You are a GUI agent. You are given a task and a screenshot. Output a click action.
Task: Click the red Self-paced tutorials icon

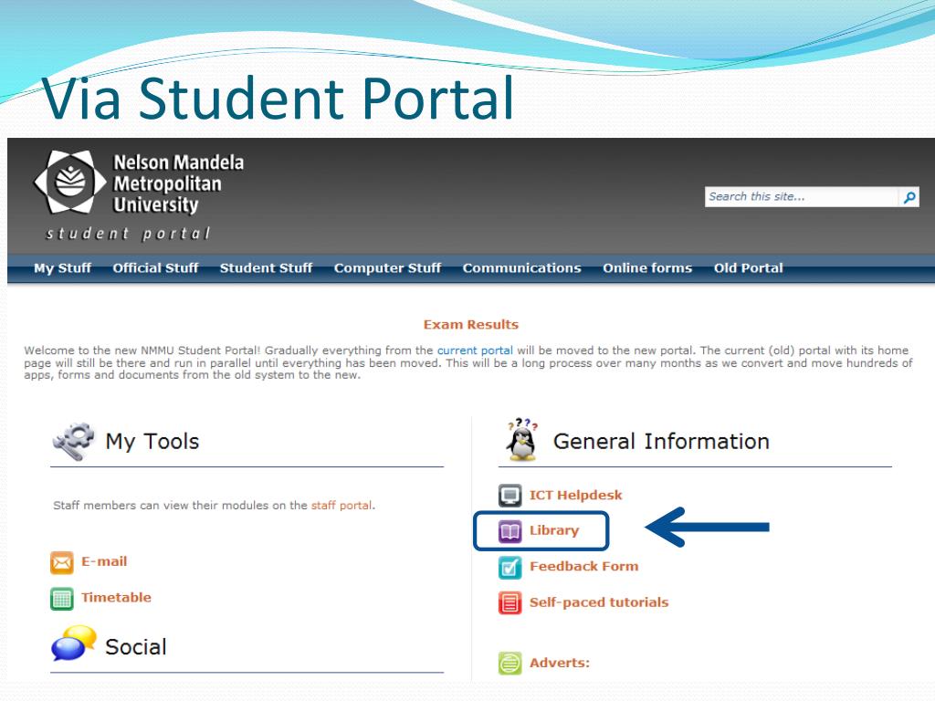510,602
